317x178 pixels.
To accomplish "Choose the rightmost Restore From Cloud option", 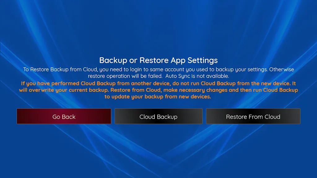I will pos(253,116).
